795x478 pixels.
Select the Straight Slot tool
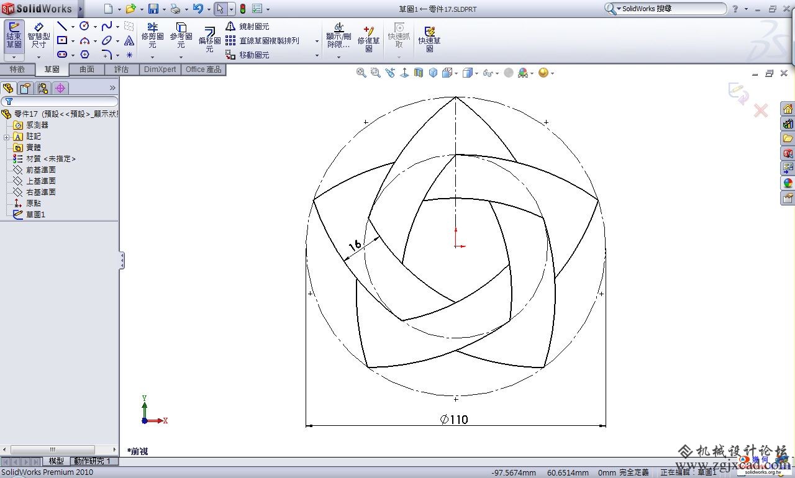[x=62, y=55]
